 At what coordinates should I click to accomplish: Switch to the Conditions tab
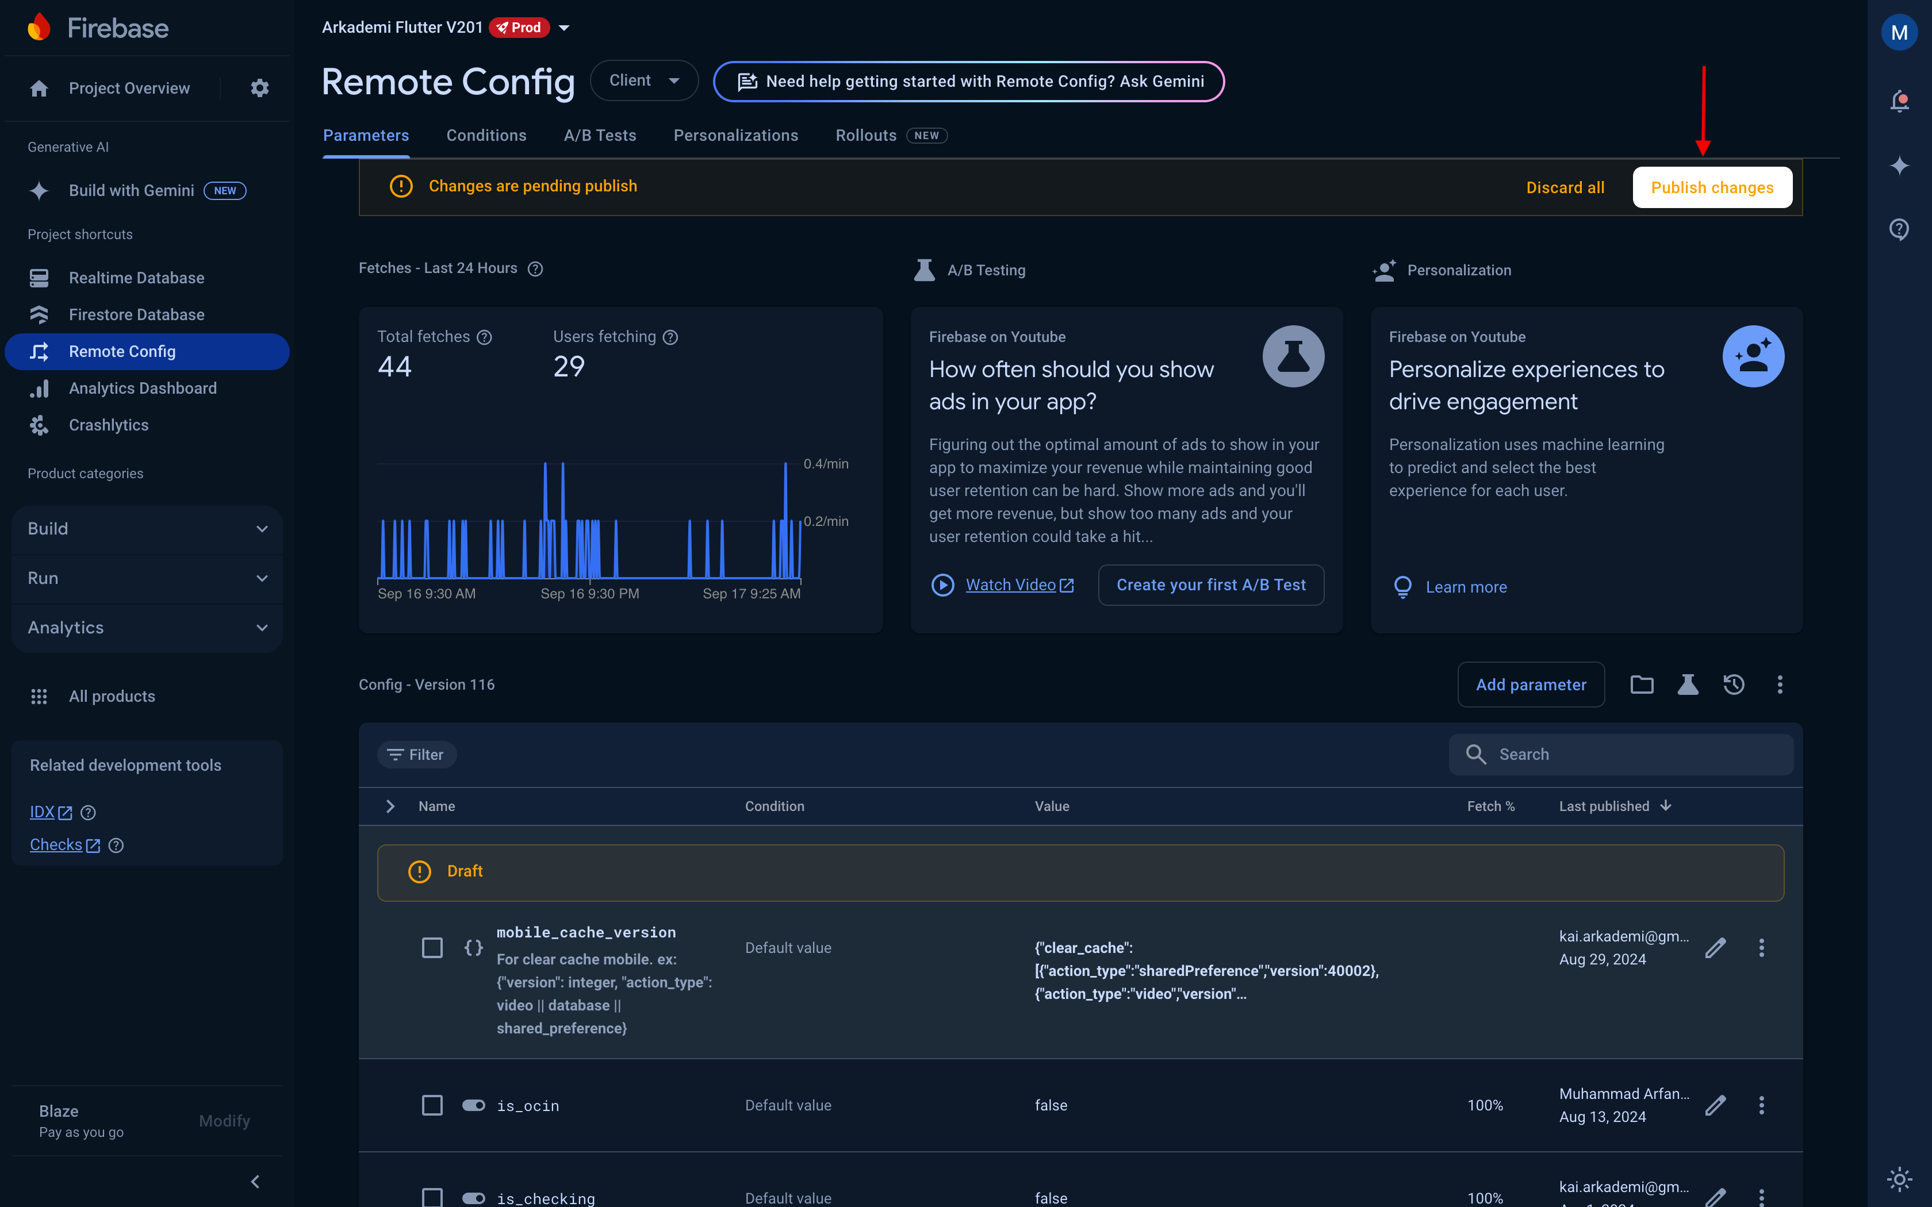pyautogui.click(x=486, y=135)
